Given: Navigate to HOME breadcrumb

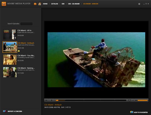Looking at the screenshot, I should (45, 4).
